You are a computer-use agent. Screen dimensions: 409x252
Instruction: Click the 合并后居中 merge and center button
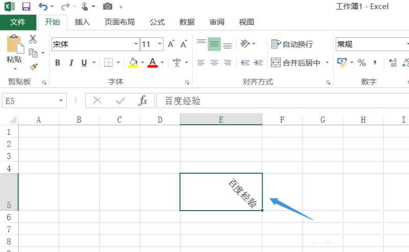tap(296, 62)
